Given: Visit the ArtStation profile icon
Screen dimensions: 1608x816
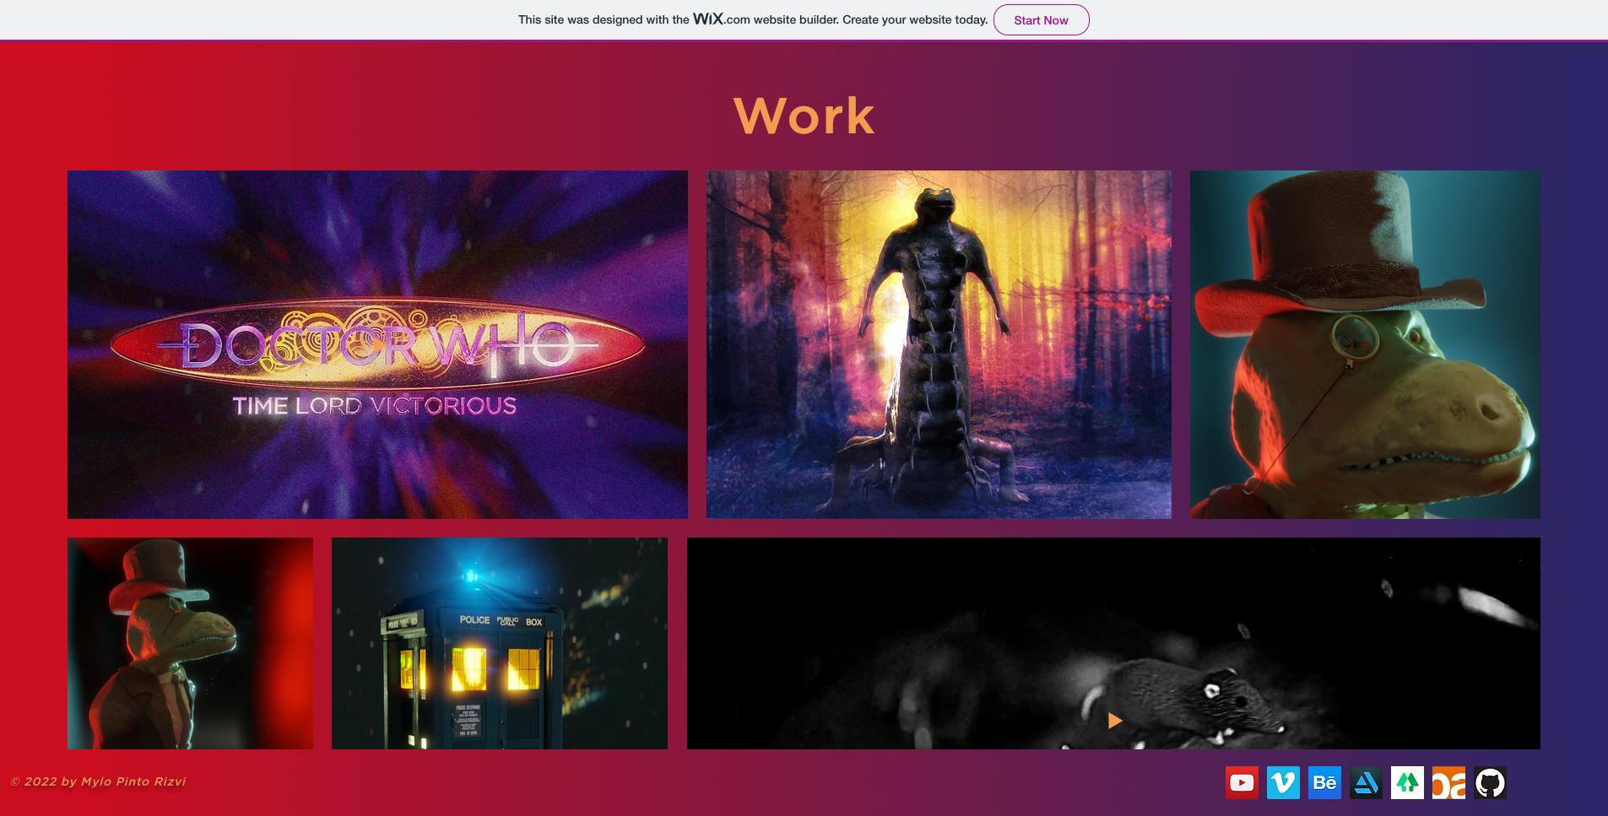Looking at the screenshot, I should [1366, 783].
